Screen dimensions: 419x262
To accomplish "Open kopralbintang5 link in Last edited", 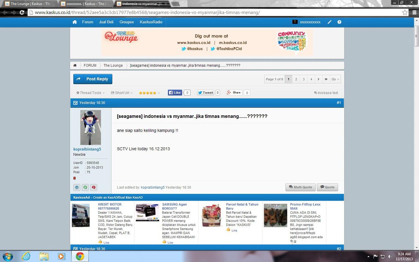I will 153,187.
